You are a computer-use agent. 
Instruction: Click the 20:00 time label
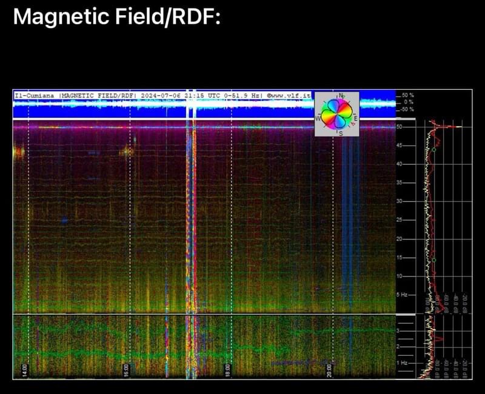[x=329, y=370]
